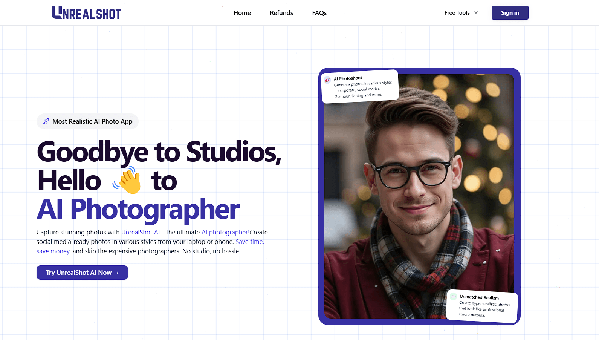Image resolution: width=599 pixels, height=340 pixels.
Task: Click the Most Realistic AI Photo App badge
Action: pos(87,121)
